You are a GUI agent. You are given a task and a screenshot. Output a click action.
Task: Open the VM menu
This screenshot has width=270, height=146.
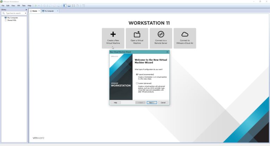click(18, 6)
